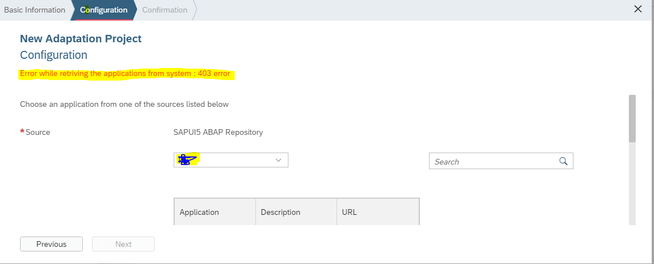Sort by Application column header
654x264 pixels.
coord(215,212)
